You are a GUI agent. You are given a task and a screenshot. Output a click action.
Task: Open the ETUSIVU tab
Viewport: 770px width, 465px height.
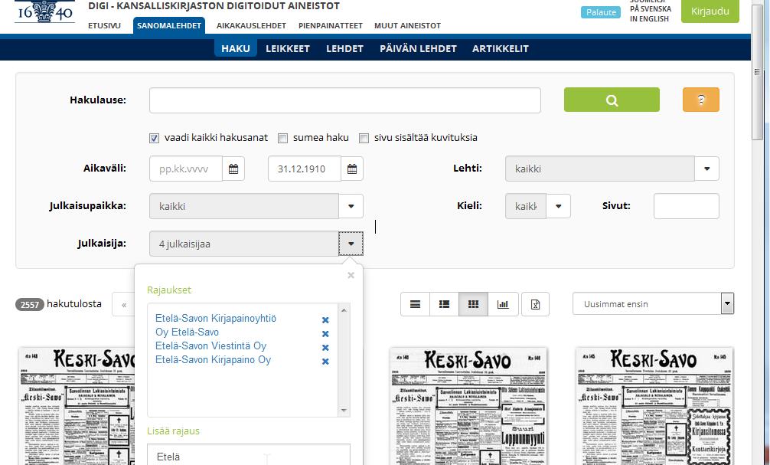point(104,25)
